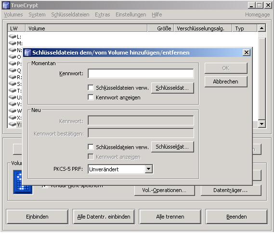Enable Schlüsseldateien verw. under Neu
This screenshot has height=234, width=274.
(x=91, y=147)
